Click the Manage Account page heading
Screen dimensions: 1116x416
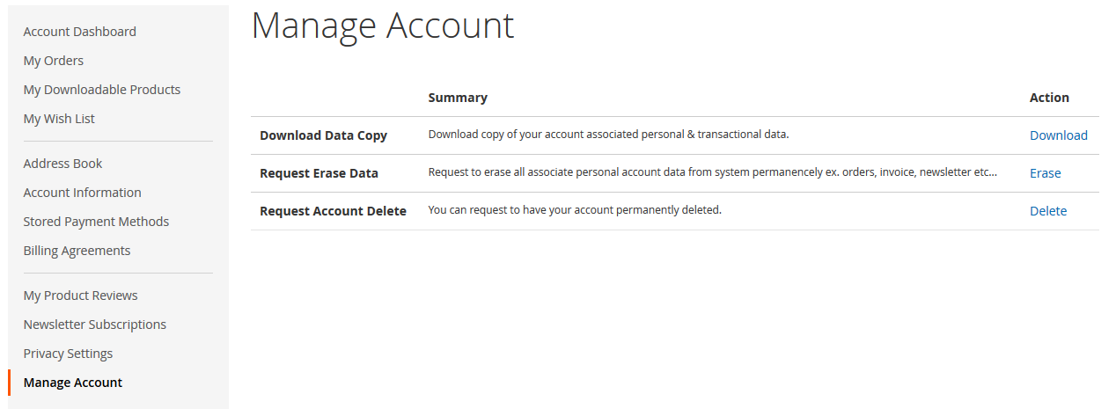[x=382, y=26]
